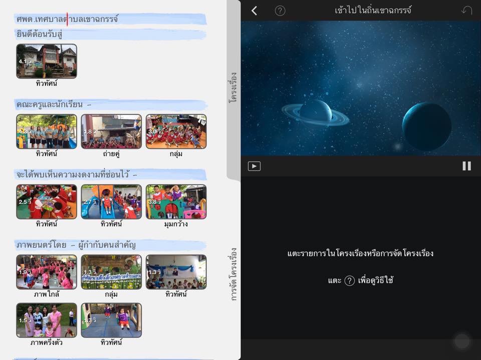Switch to the การจัดโครงเรื่อง tab
The height and width of the screenshot is (360, 481).
233,274
